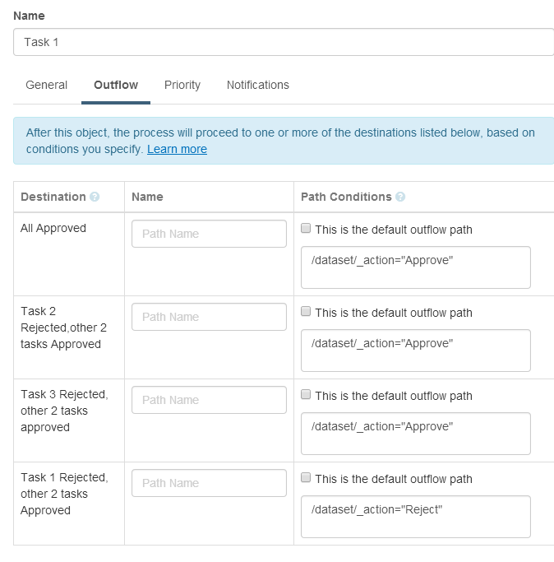The width and height of the screenshot is (554, 562).
Task: Open the Learn more link
Action: pos(177,149)
